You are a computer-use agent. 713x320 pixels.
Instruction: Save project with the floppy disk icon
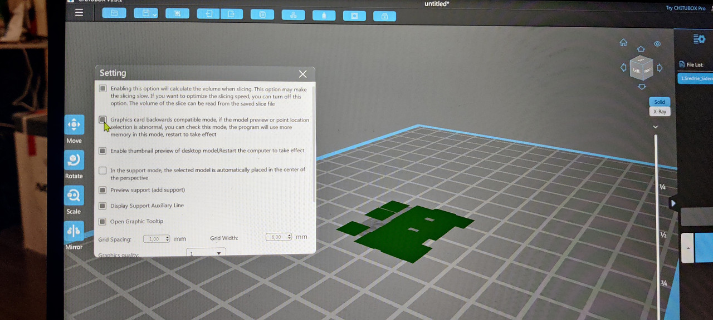(x=146, y=13)
